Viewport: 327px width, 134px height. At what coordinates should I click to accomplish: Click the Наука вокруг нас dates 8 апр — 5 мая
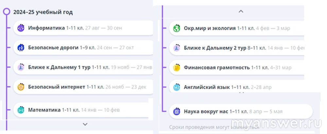pos(266,111)
